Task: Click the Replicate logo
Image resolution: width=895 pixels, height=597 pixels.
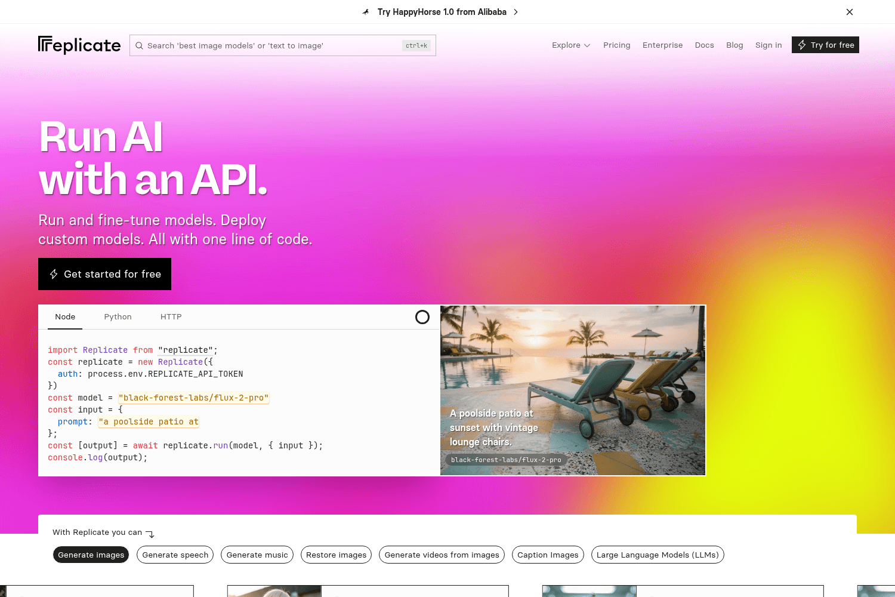Action: coord(79,45)
